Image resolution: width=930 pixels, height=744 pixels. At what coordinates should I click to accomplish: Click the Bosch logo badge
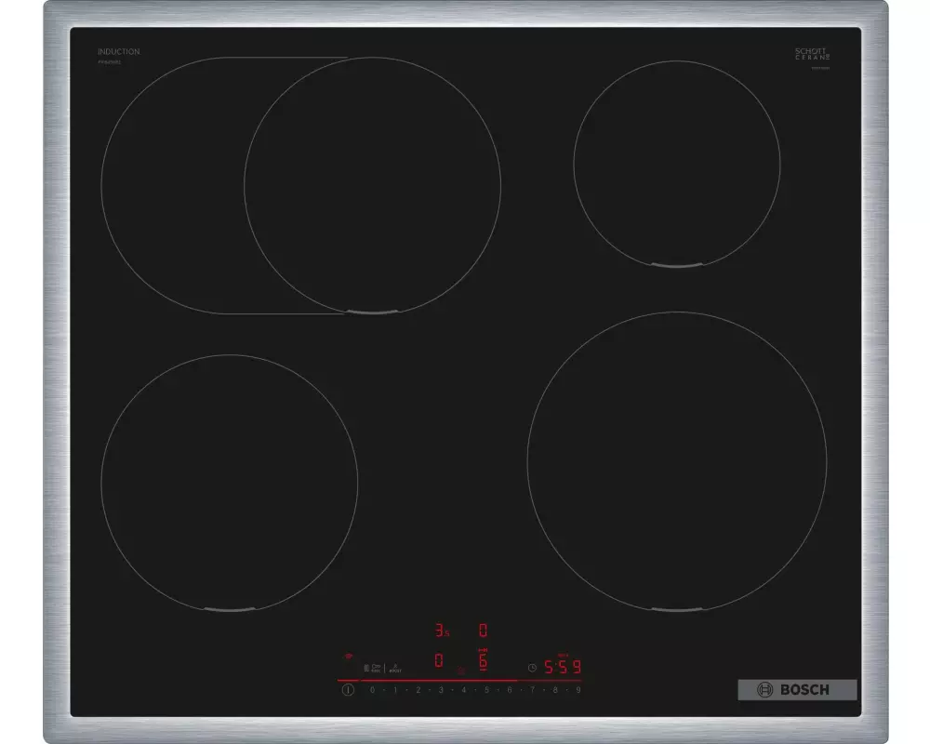[796, 689]
